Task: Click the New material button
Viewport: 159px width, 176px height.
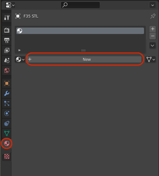Action: click(x=84, y=59)
